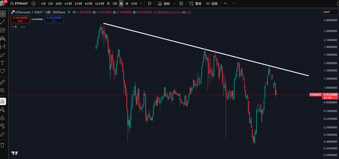Image resolution: width=339 pixels, height=159 pixels.
Task: Select the 周 weekly interval
Action: [x=121, y=4]
